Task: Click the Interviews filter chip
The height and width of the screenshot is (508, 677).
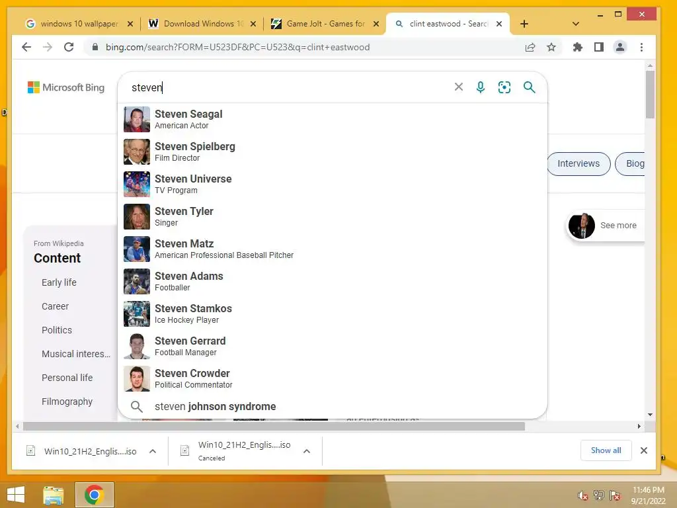Action: (x=578, y=164)
